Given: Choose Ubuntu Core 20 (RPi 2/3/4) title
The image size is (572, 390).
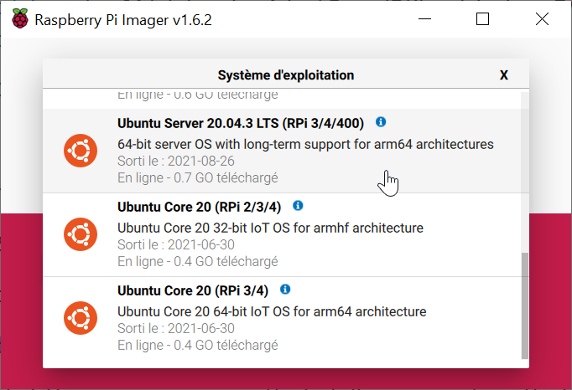Looking at the screenshot, I should [x=199, y=208].
